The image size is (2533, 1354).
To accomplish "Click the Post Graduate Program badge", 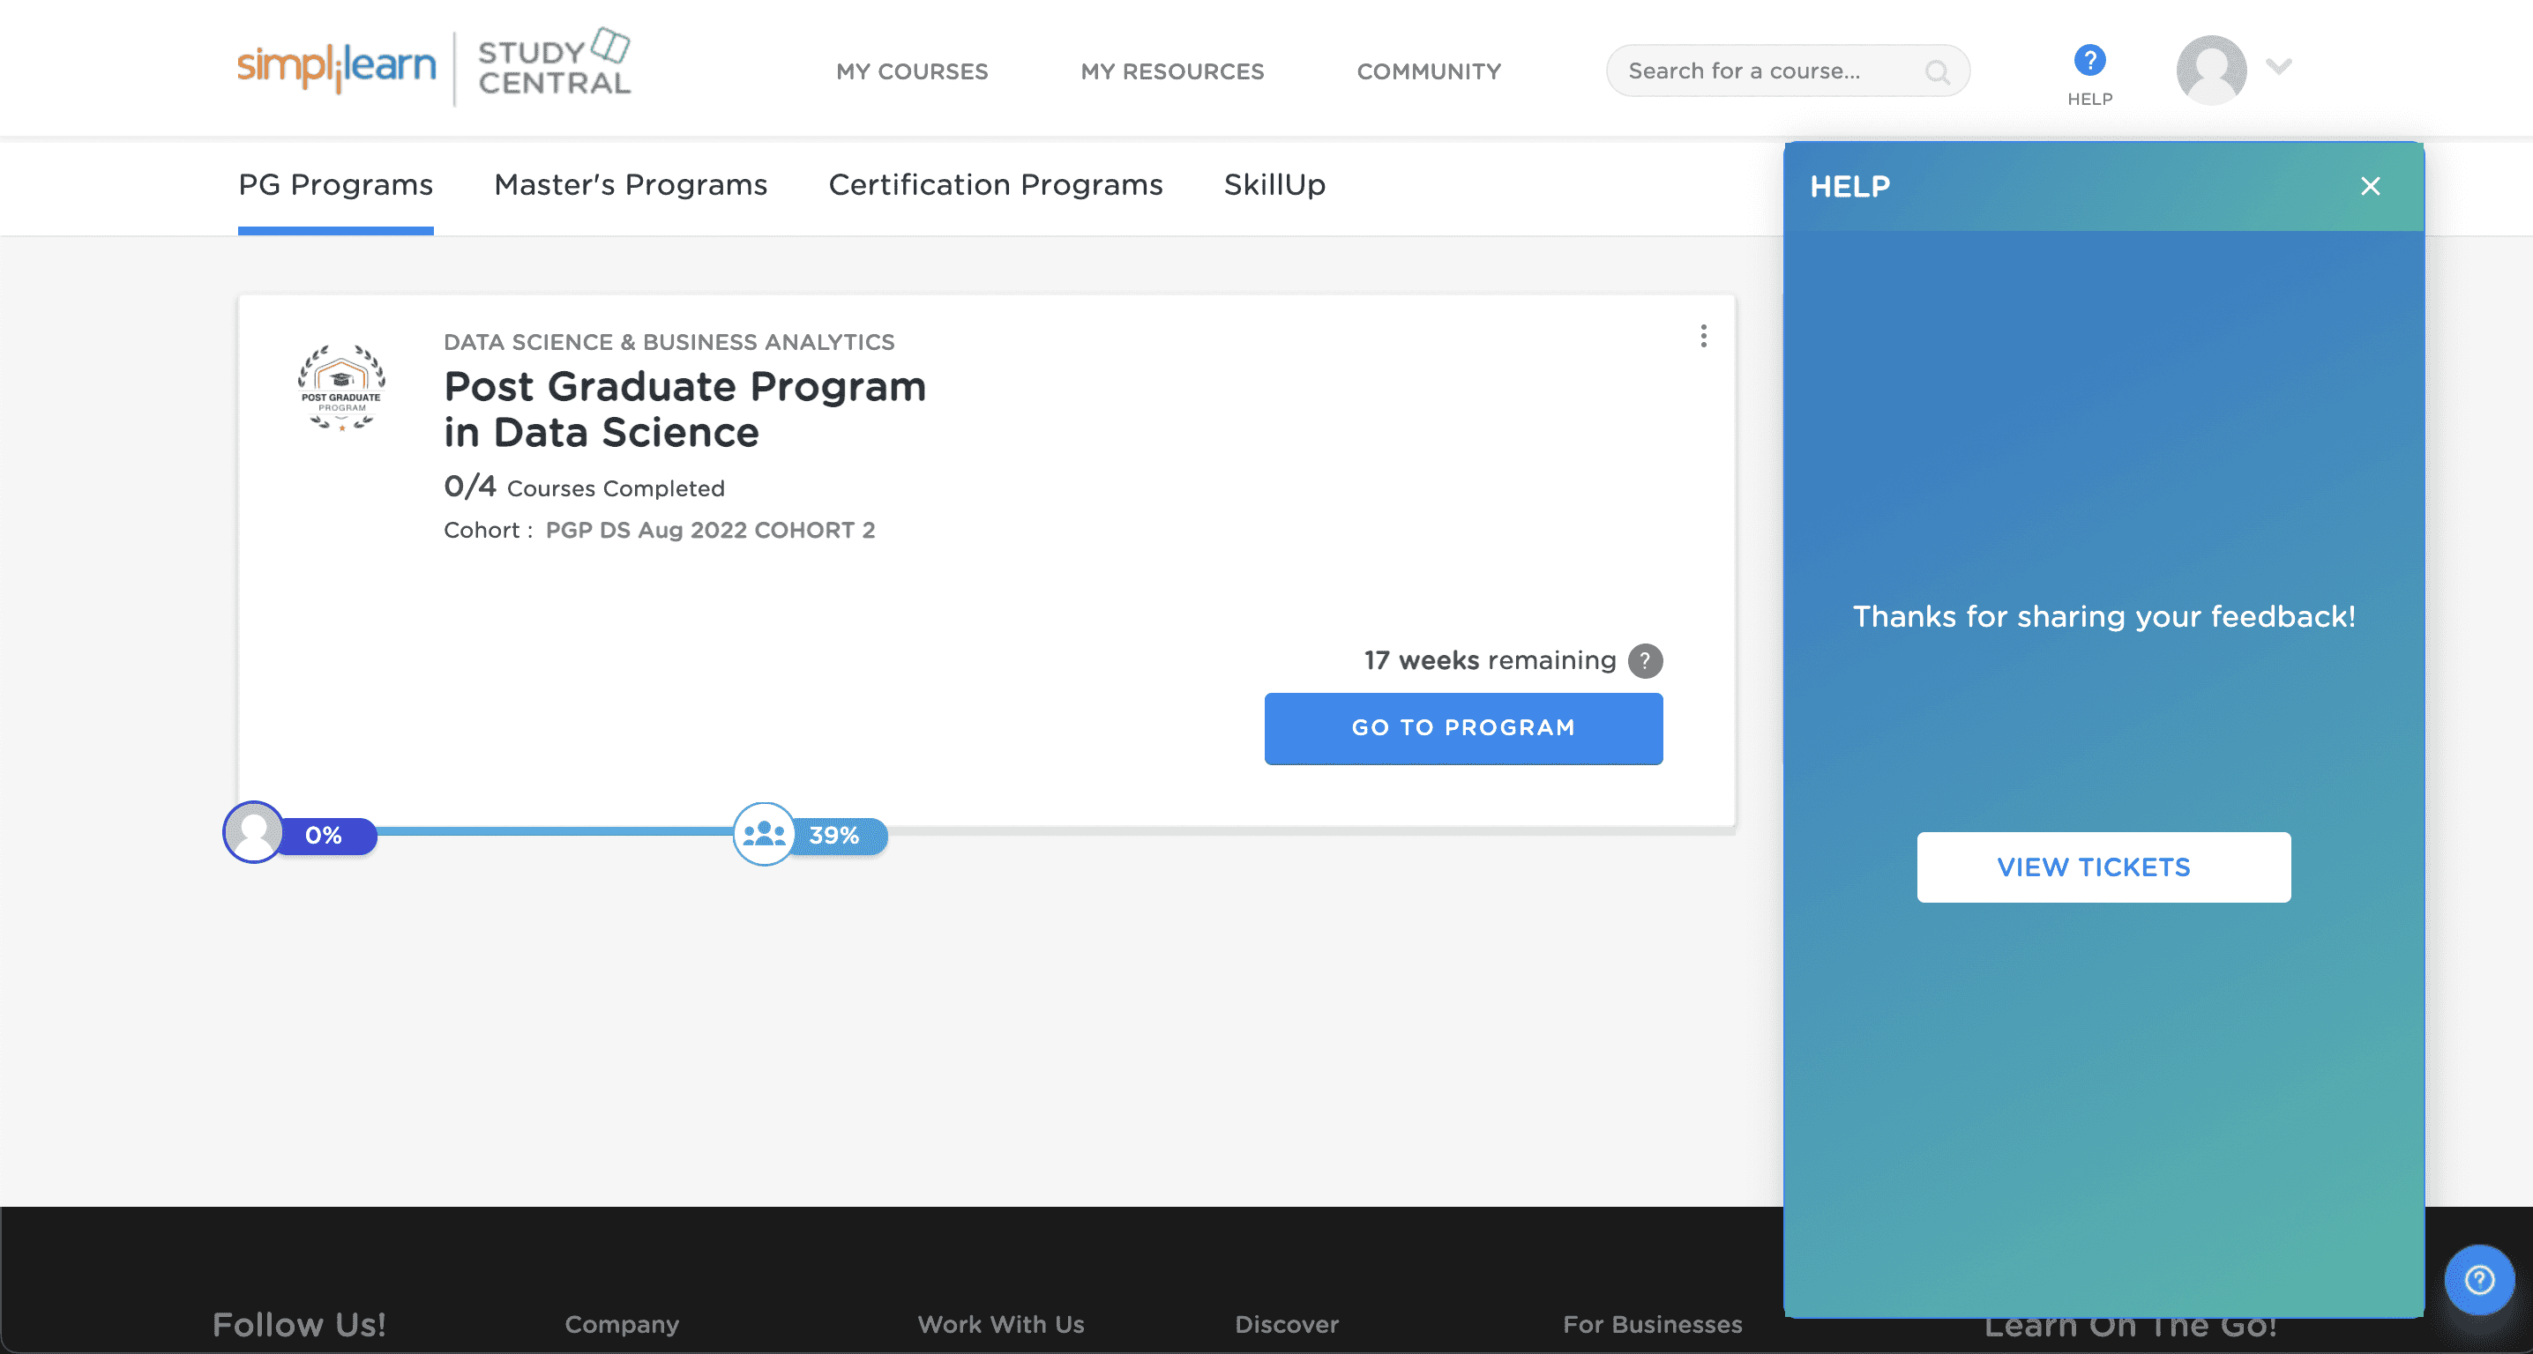I will coord(341,386).
